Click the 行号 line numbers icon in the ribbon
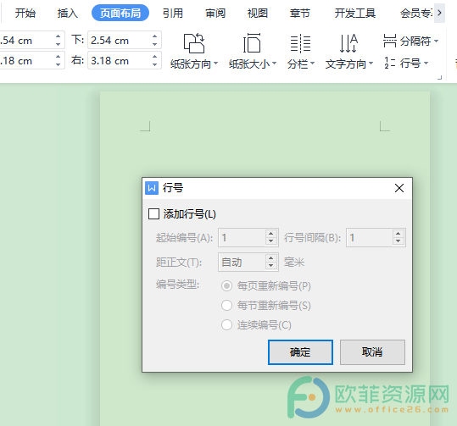457x426 pixels. tap(390, 63)
